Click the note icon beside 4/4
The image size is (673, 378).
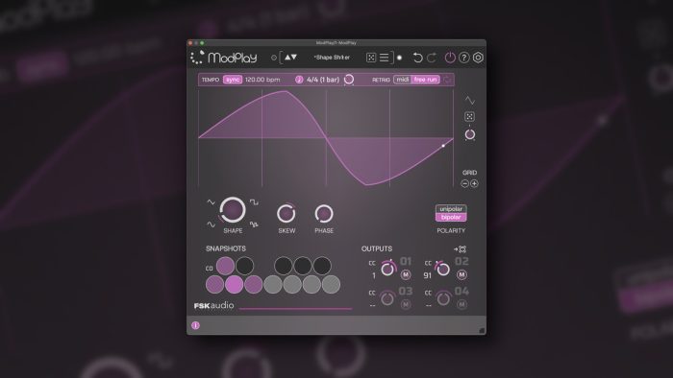click(x=299, y=80)
